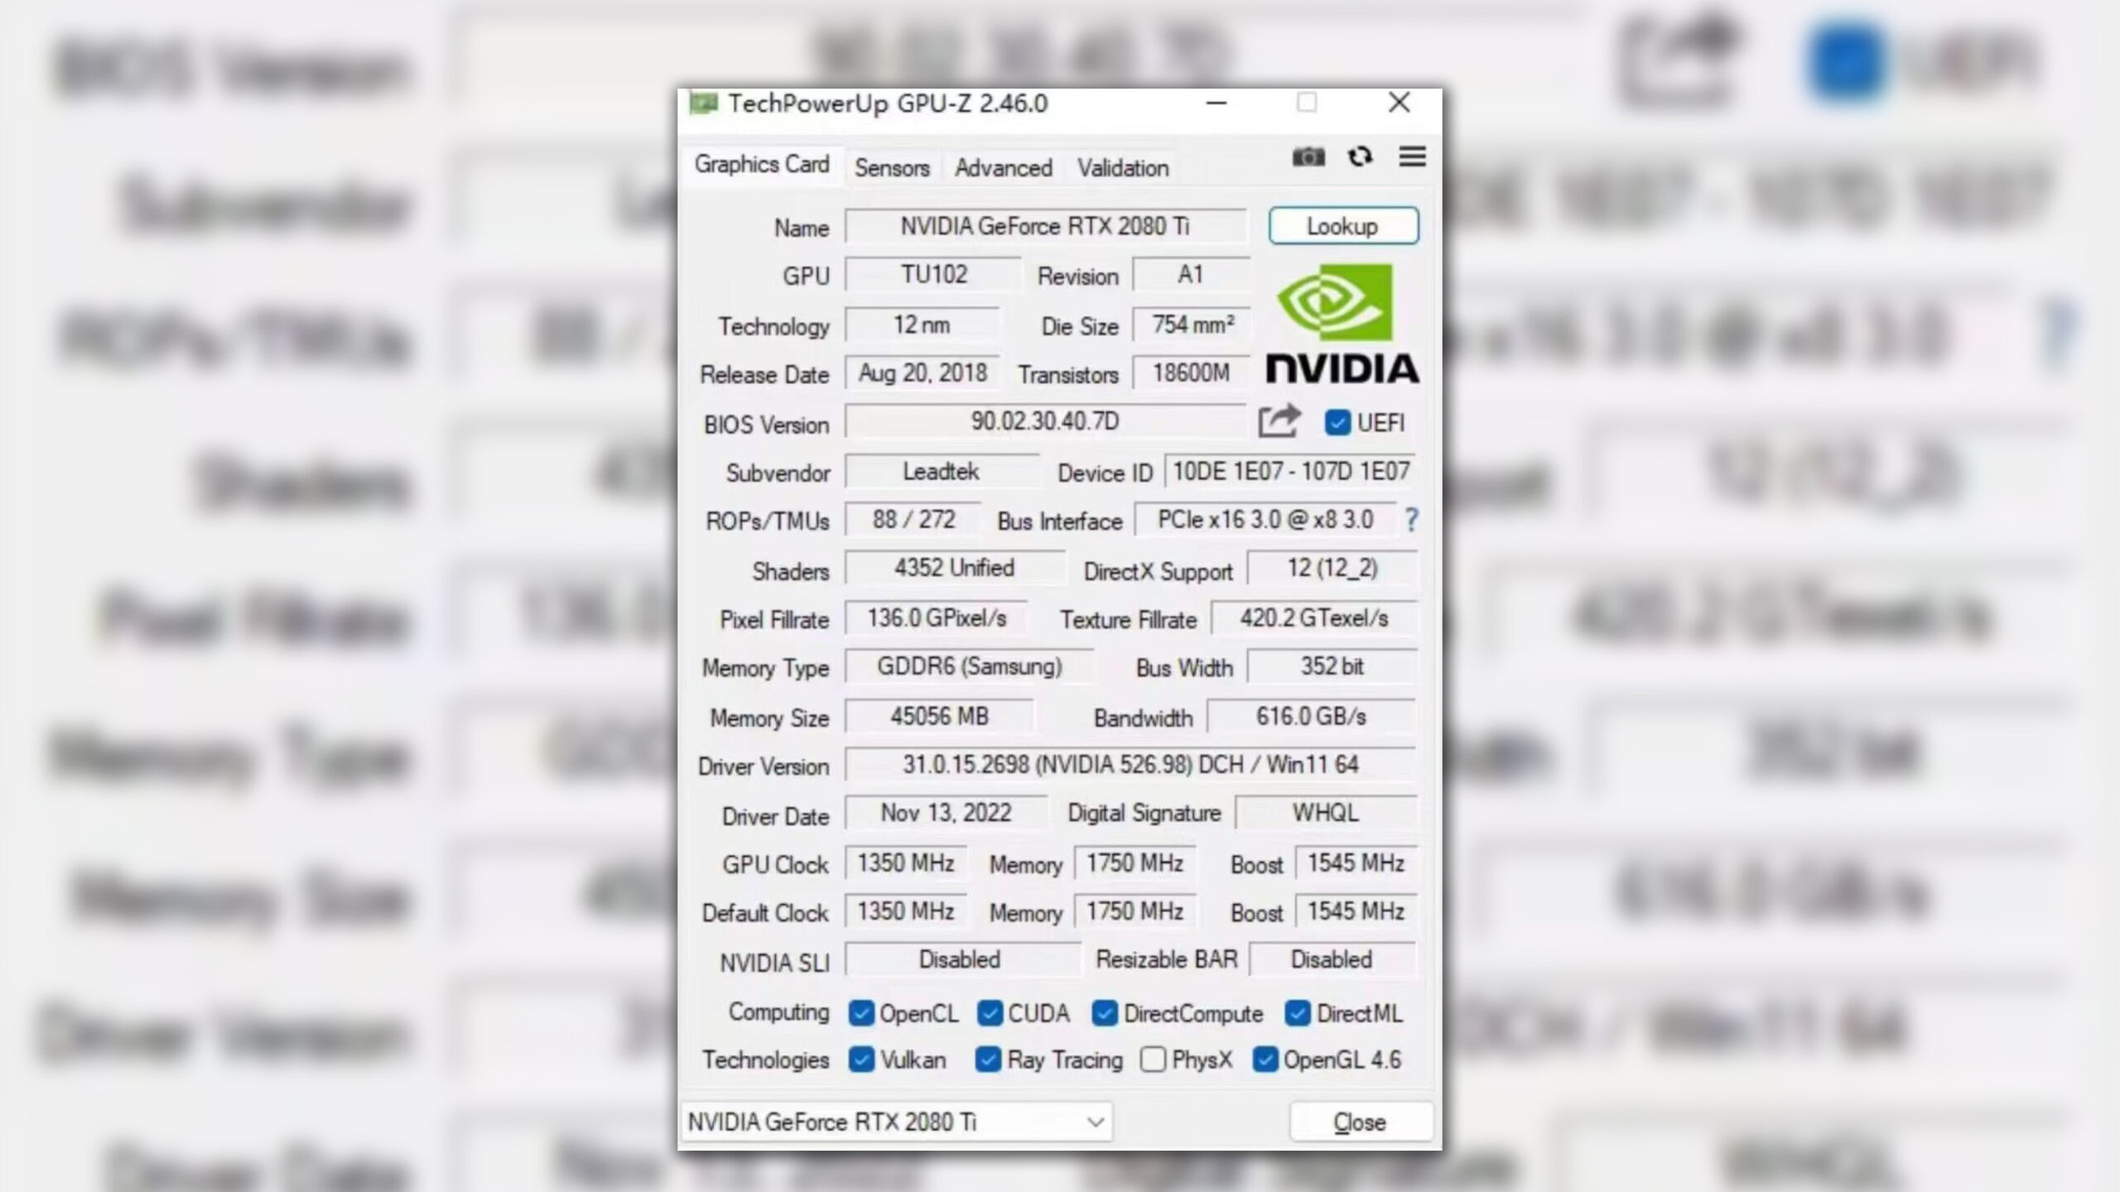Viewport: 2120px width, 1192px height.
Task: Click the Revision value A1
Action: click(x=1191, y=275)
